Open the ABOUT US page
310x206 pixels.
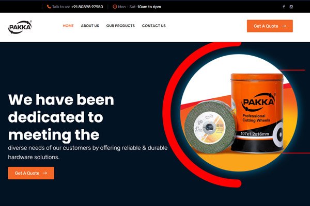pos(90,26)
